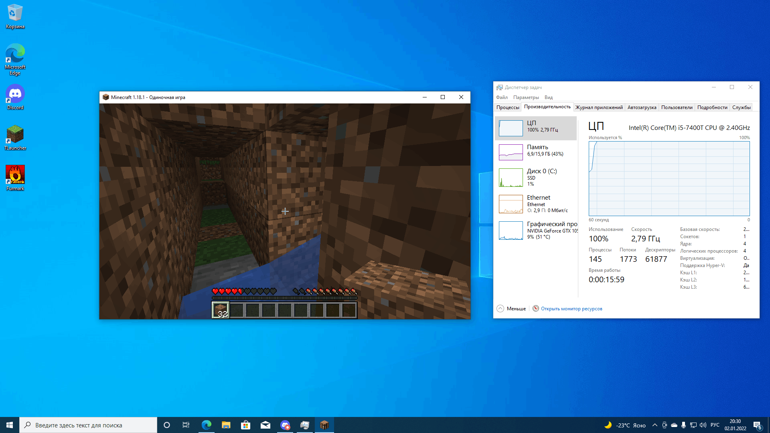
Task: Select the TLauncher desktop shortcut
Action: [15, 138]
